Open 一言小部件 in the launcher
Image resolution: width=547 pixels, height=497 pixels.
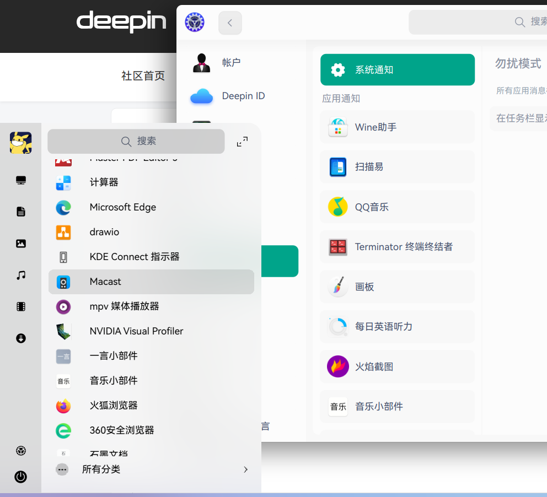[x=151, y=356]
